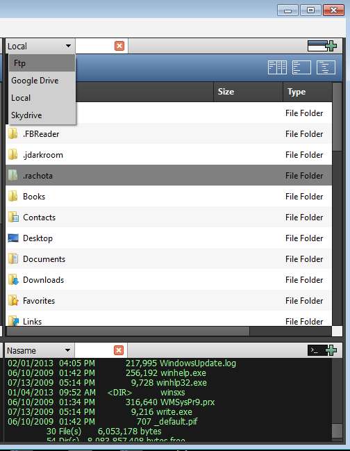Open the Local source combo box
This screenshot has width=350, height=451.
point(40,46)
